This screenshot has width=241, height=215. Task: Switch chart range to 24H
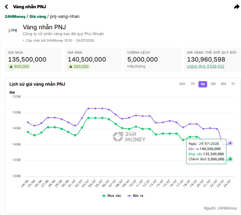(182, 84)
